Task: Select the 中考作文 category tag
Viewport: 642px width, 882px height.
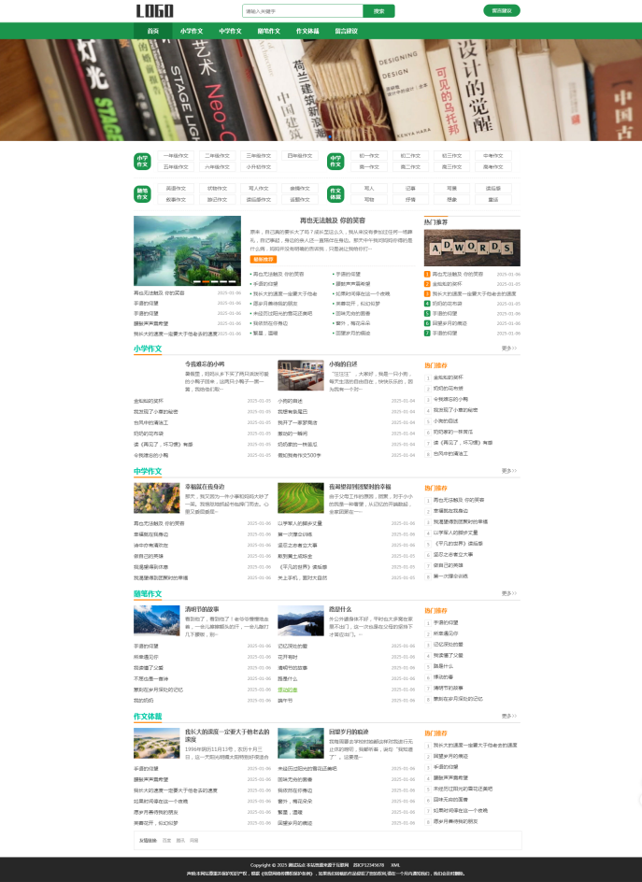Action: pyautogui.click(x=492, y=156)
